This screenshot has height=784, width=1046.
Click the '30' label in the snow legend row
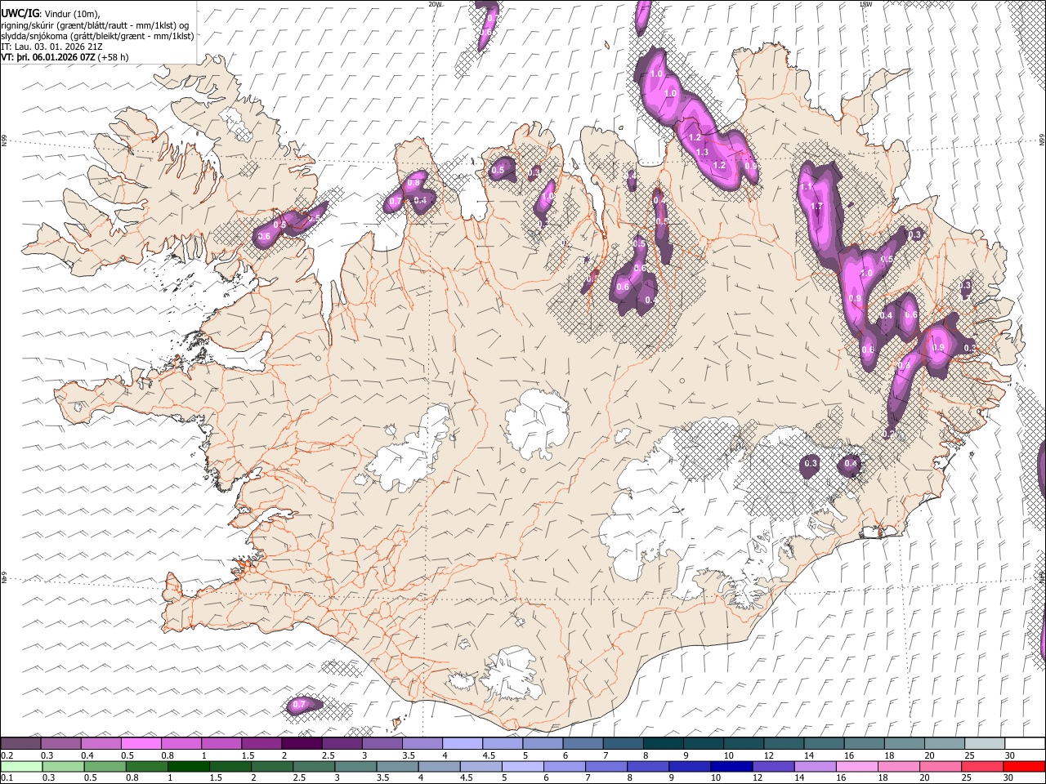1010,755
